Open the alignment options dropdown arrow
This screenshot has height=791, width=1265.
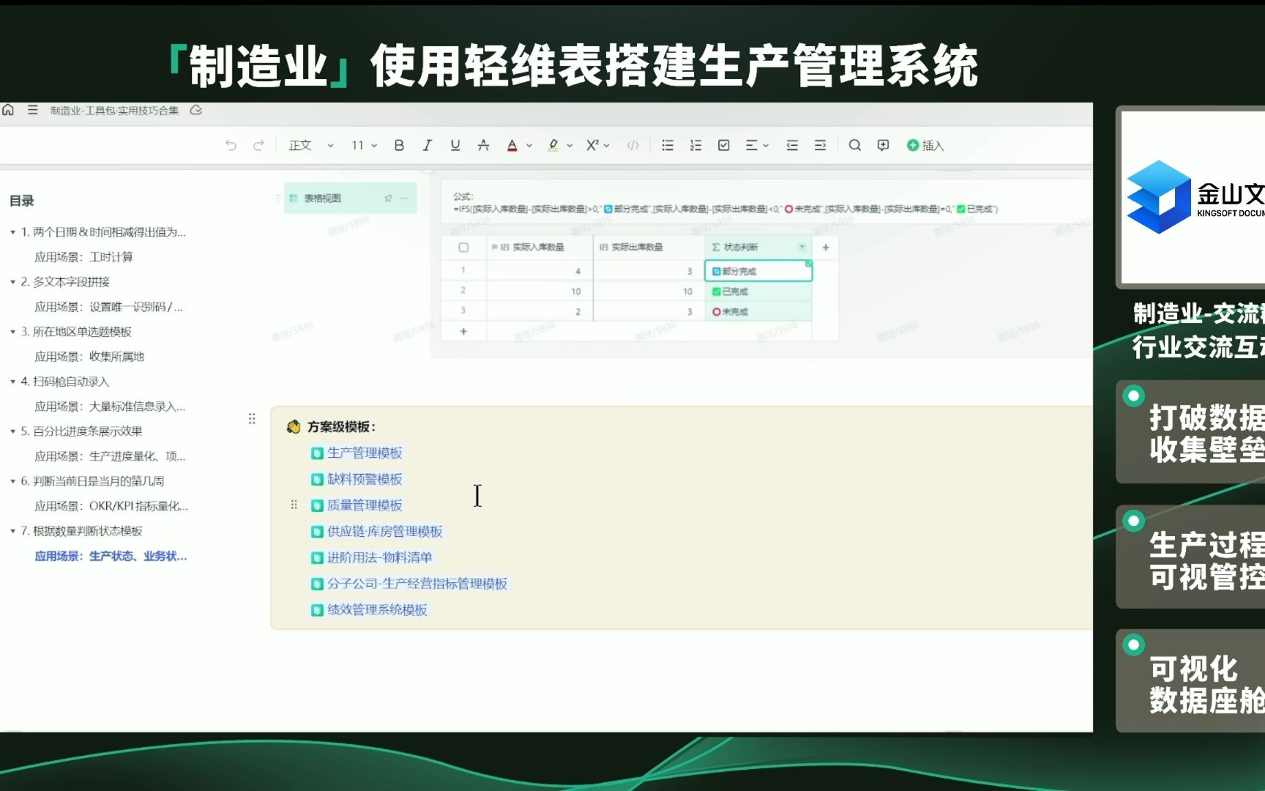[766, 146]
